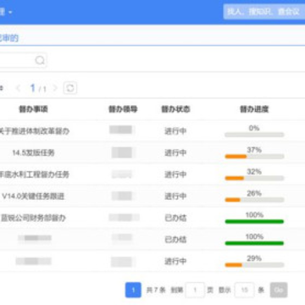Click 进行中 status in 14.5发版任务 row
305x305 pixels.
(x=175, y=152)
